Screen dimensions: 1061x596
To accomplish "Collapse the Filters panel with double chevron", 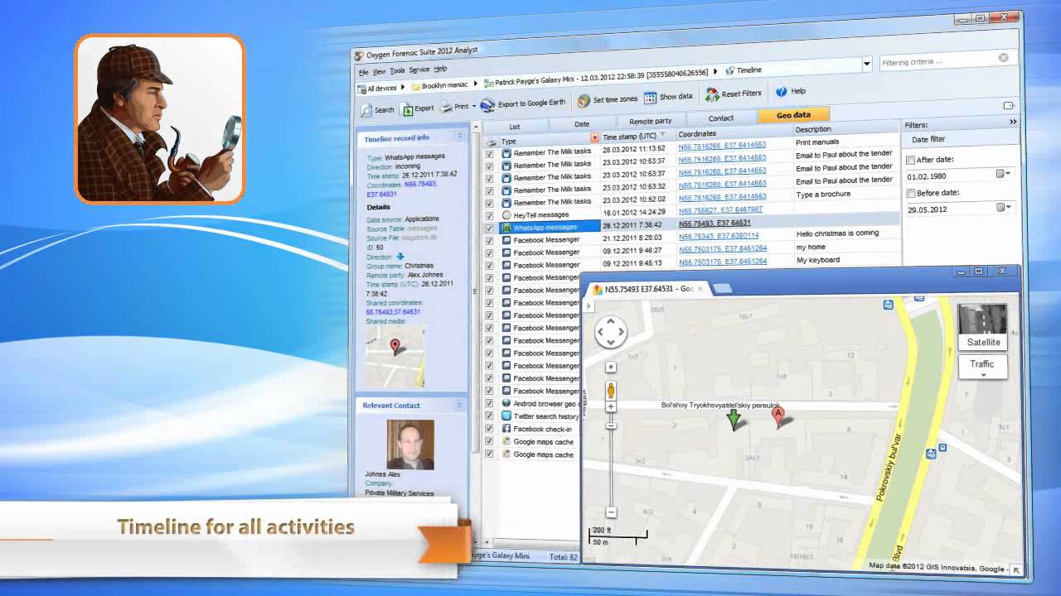I will 1013,122.
